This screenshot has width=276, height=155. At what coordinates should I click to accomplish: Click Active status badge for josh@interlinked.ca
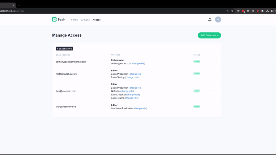tap(197, 107)
